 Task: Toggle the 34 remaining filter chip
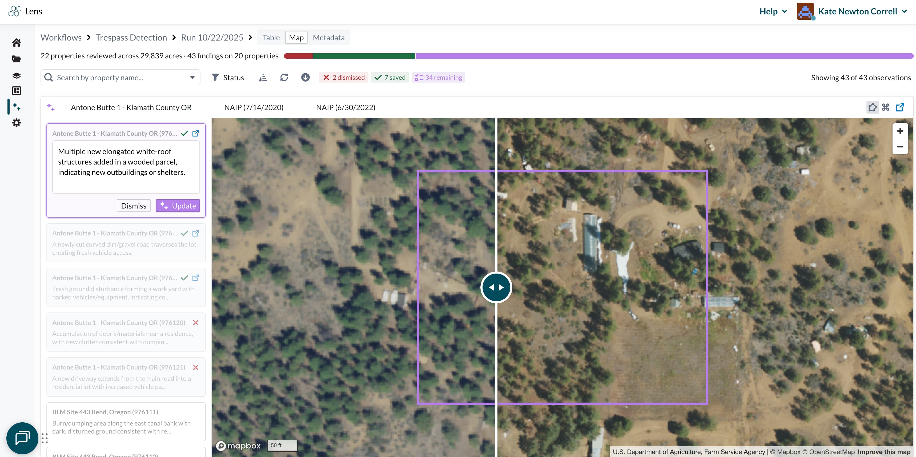click(x=438, y=77)
